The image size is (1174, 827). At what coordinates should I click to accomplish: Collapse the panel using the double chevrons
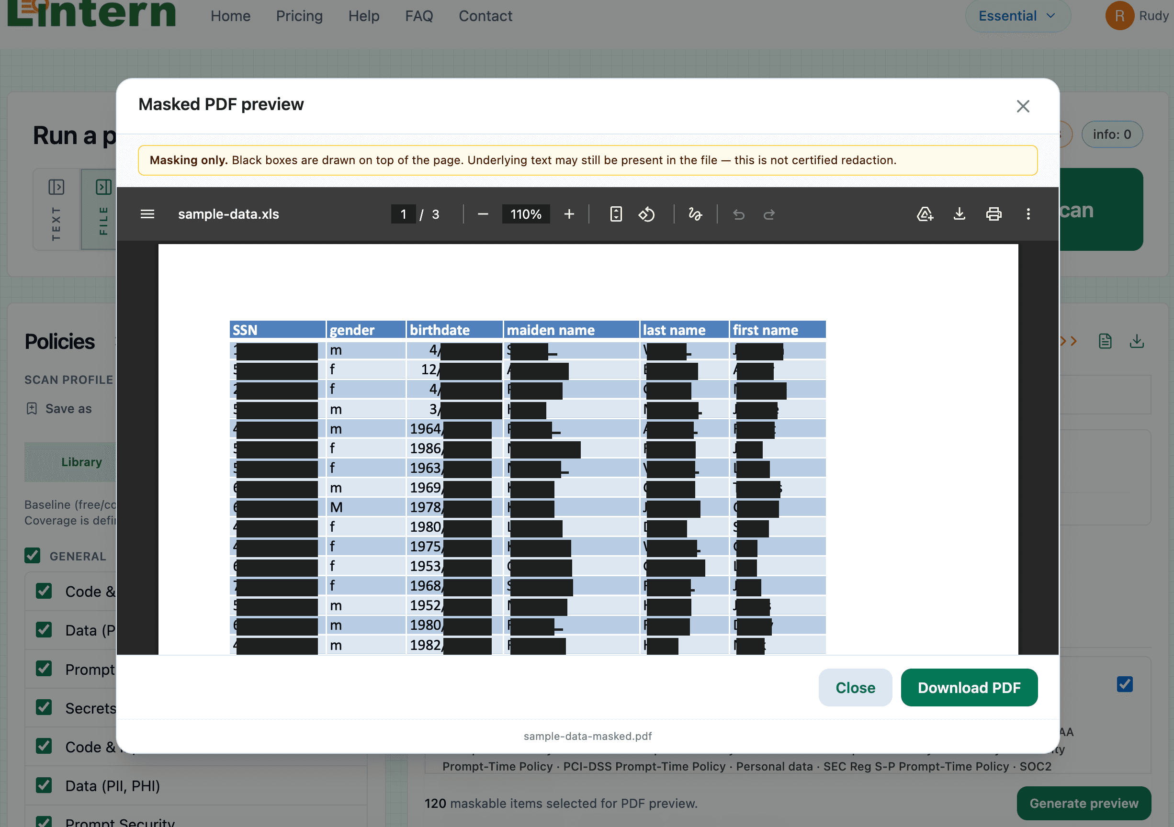point(1068,341)
